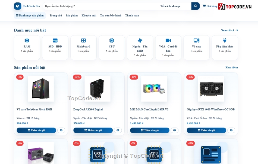The width and height of the screenshot is (258, 164).
Task: Expand the Danh mục sản phẩm menu
Action: (x=30, y=15)
